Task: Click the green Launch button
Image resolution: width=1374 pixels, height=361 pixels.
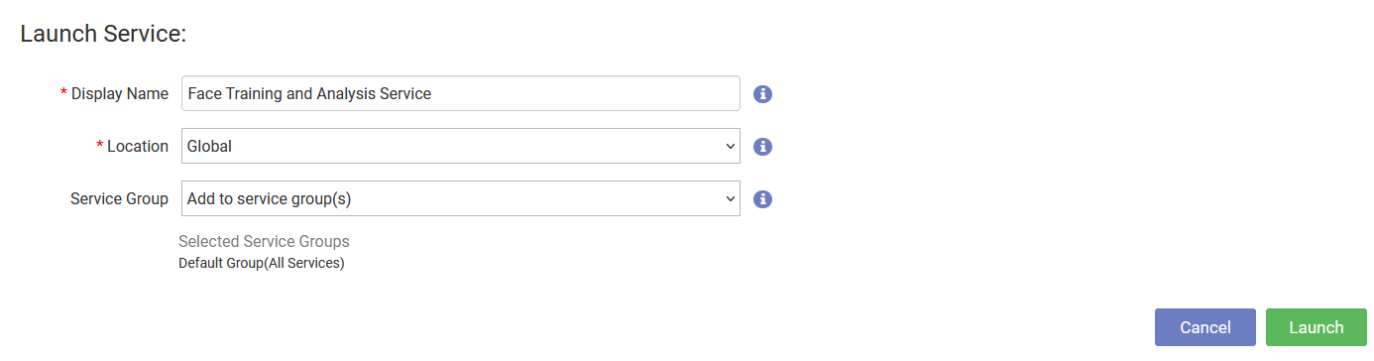Action: click(1317, 327)
